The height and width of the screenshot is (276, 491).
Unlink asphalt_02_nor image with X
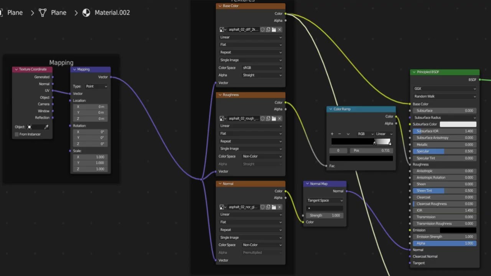(x=280, y=207)
